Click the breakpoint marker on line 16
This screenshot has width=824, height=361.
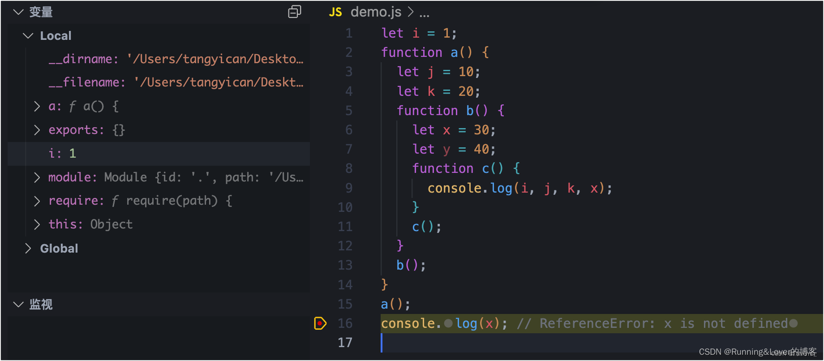pos(320,323)
